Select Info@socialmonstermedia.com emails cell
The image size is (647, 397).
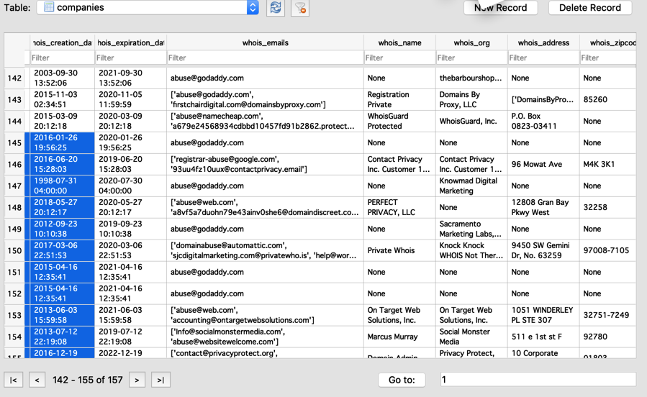click(266, 337)
